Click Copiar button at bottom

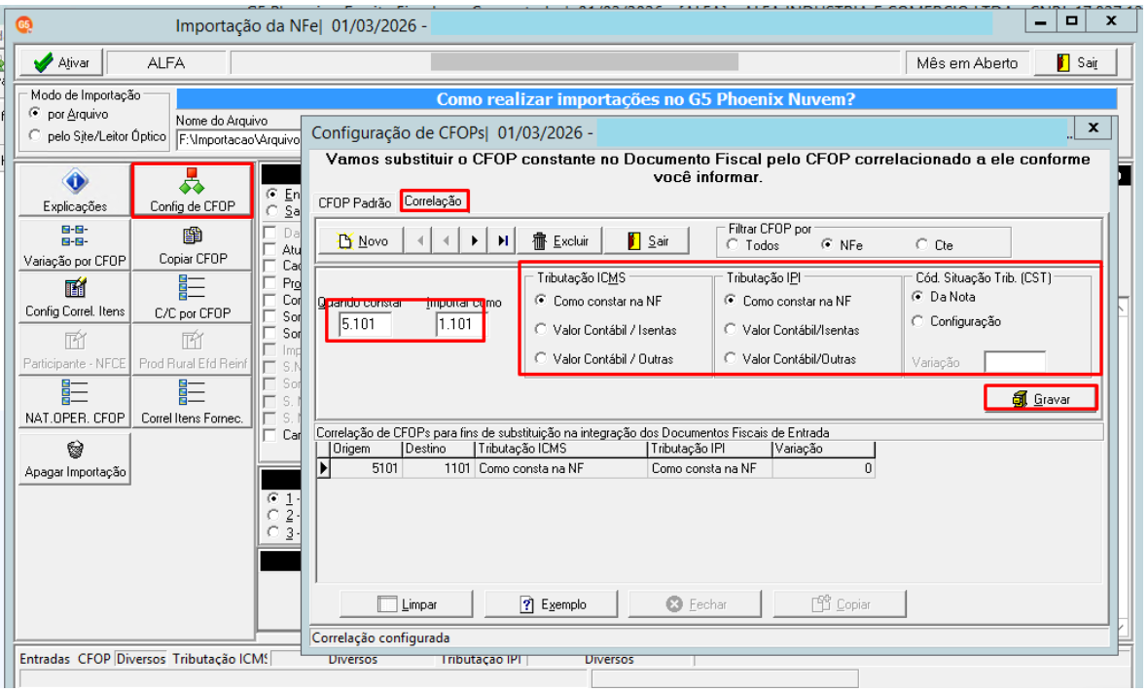pos(840,604)
